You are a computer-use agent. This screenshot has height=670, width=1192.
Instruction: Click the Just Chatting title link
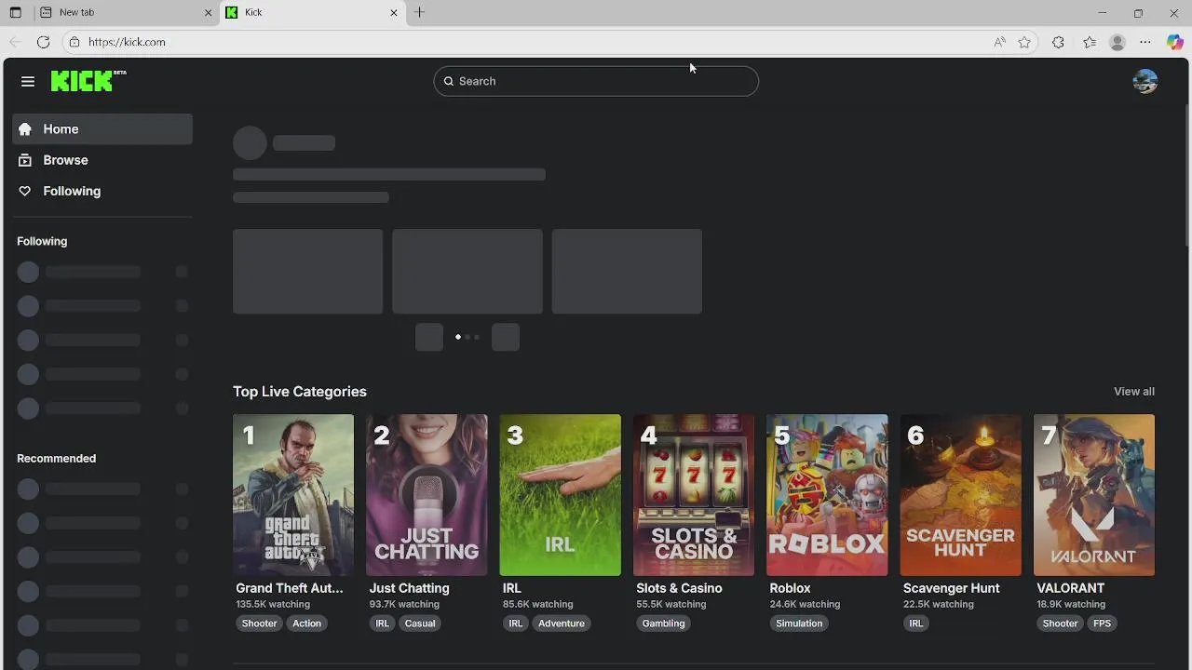coord(409,588)
